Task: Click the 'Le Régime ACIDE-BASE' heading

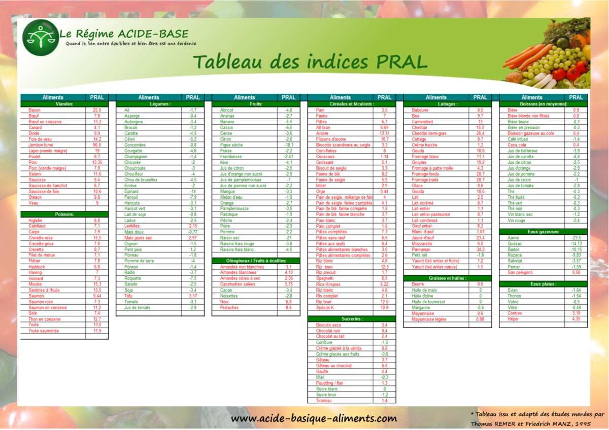Action: [x=124, y=34]
